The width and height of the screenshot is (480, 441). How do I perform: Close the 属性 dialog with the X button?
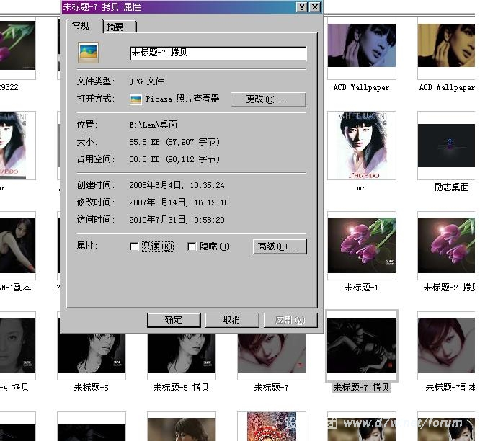[315, 6]
